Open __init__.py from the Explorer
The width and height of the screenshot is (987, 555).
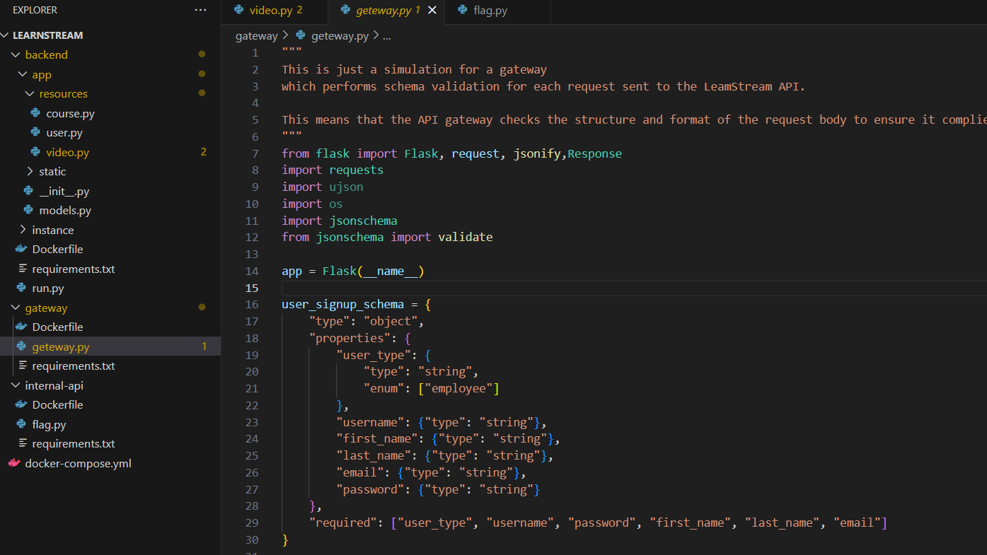tap(64, 191)
